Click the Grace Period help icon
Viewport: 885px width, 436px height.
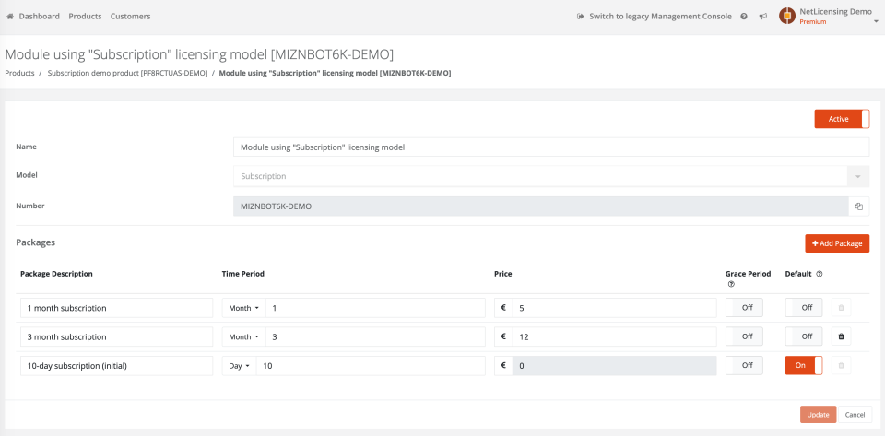pos(731,284)
